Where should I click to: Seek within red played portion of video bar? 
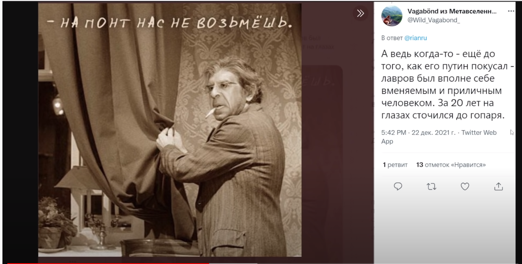pyautogui.click(x=108, y=263)
